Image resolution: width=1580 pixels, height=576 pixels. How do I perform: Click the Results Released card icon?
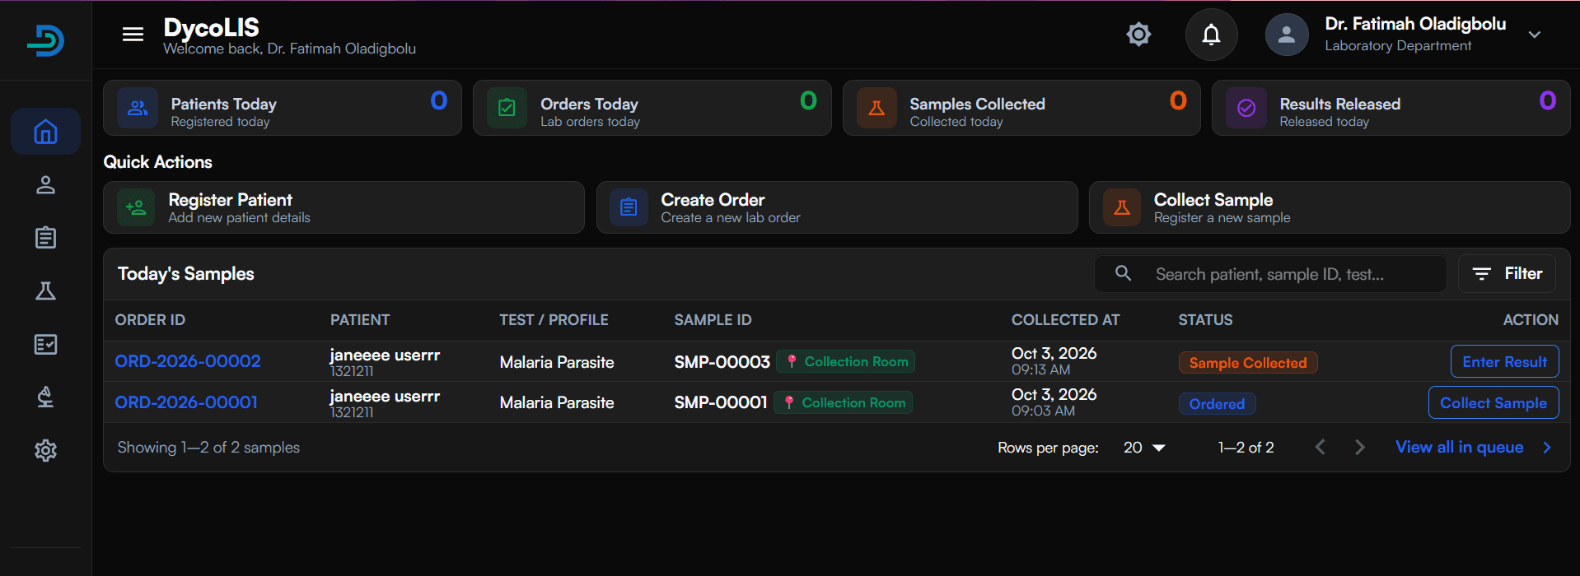click(1246, 108)
